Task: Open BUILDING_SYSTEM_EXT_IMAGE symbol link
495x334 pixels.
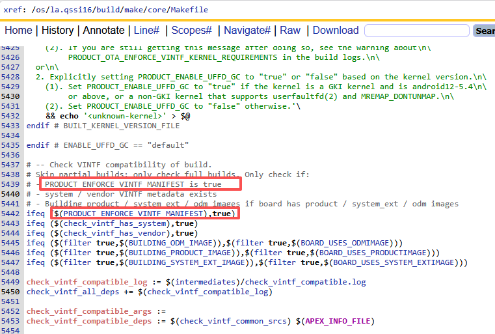Action: pos(187,263)
